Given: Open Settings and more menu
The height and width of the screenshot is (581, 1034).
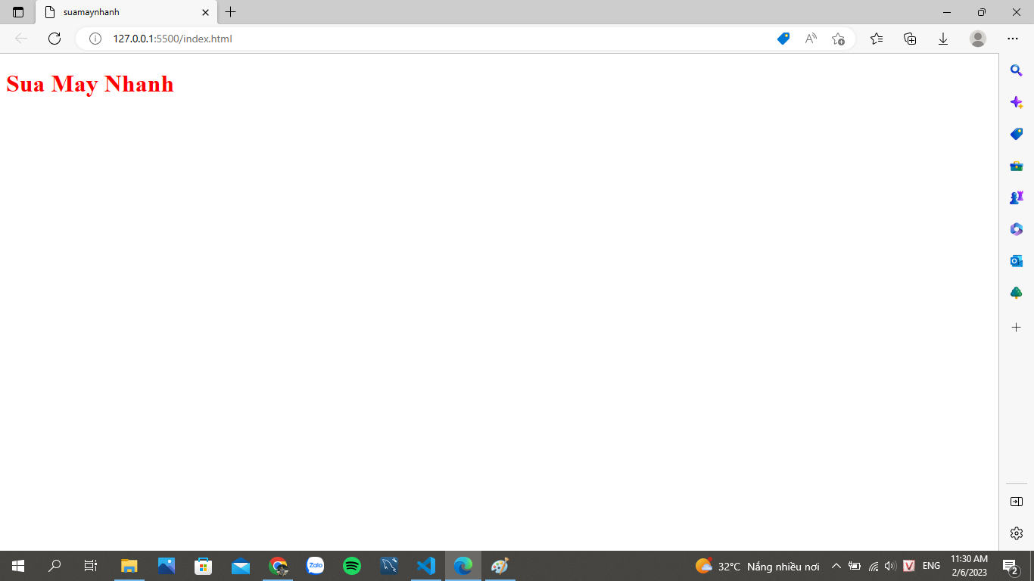Looking at the screenshot, I should pyautogui.click(x=1013, y=39).
